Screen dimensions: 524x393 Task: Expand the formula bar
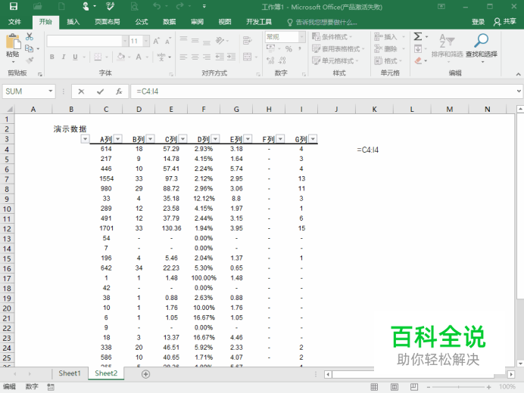coord(519,91)
